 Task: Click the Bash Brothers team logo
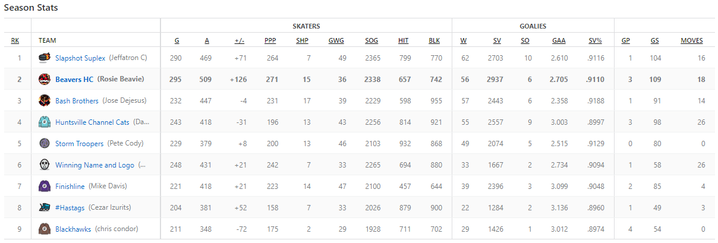tap(44, 101)
